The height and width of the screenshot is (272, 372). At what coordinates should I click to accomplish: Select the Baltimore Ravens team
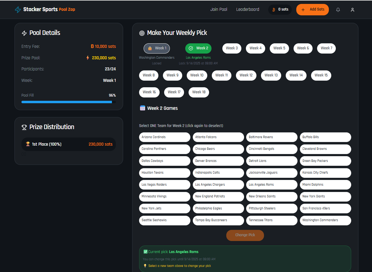[x=272, y=137]
